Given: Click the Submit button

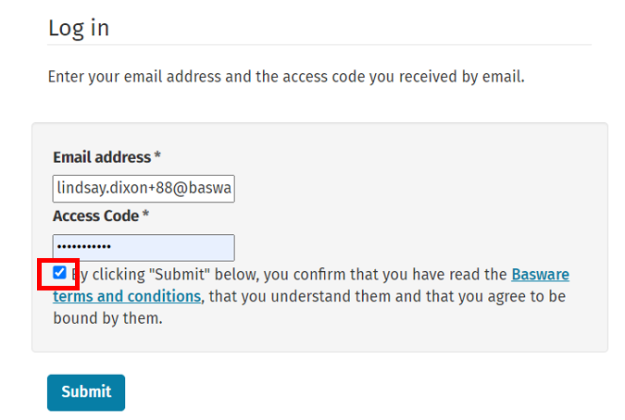Looking at the screenshot, I should 86,392.
